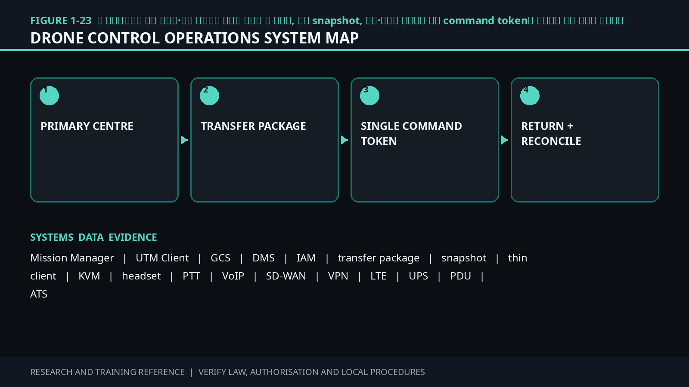The width and height of the screenshot is (689, 387).
Task: Click the step 3 circle badge
Action: pyautogui.click(x=369, y=95)
